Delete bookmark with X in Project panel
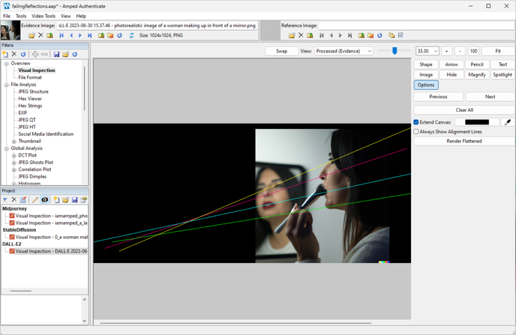The width and height of the screenshot is (516, 335). [14, 200]
